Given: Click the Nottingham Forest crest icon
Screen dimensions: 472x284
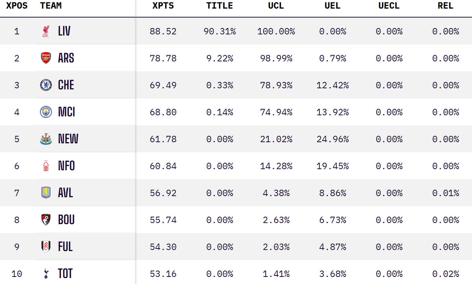Looking at the screenshot, I should tap(46, 166).
